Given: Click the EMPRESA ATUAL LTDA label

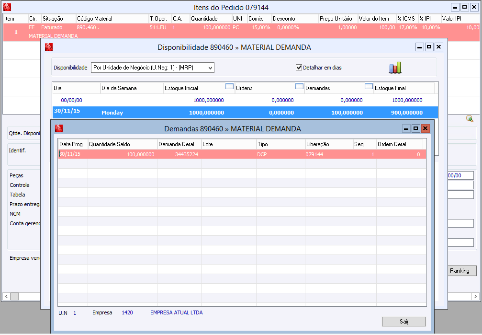Looking at the screenshot, I should pos(177,312).
